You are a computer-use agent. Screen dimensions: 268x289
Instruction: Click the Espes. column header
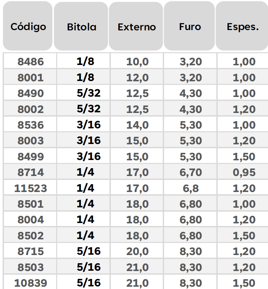point(242,26)
